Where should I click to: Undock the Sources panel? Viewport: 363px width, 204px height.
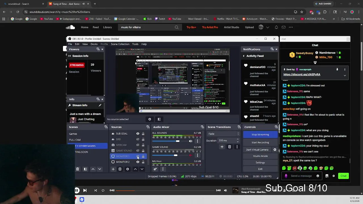148,127
